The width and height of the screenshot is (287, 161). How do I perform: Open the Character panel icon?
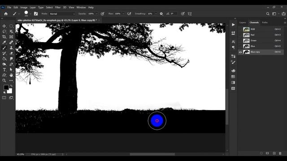(x=233, y=42)
